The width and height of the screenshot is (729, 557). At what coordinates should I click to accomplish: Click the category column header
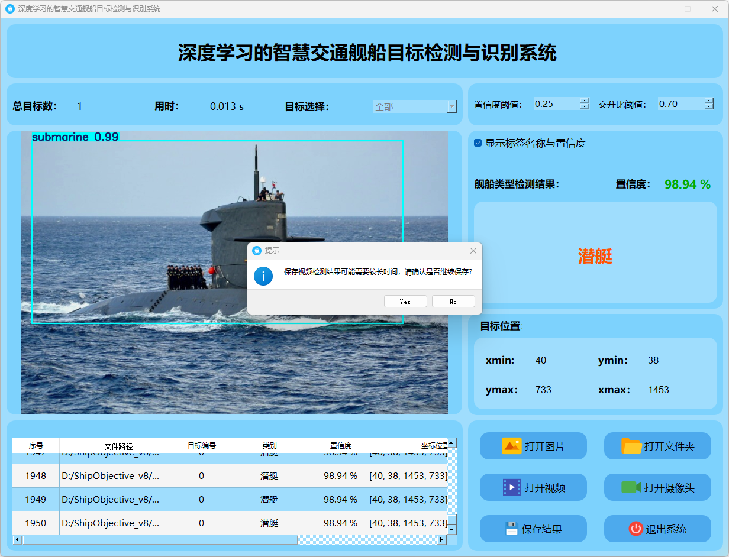click(x=269, y=446)
